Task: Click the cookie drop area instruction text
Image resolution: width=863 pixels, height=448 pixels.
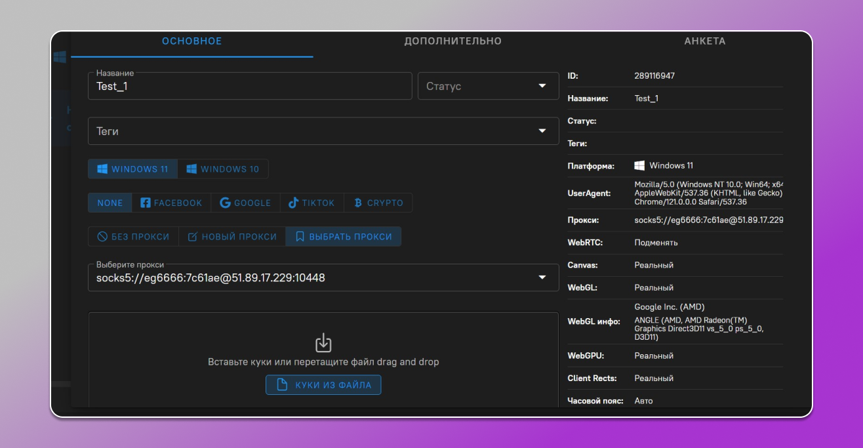Action: pyautogui.click(x=323, y=362)
